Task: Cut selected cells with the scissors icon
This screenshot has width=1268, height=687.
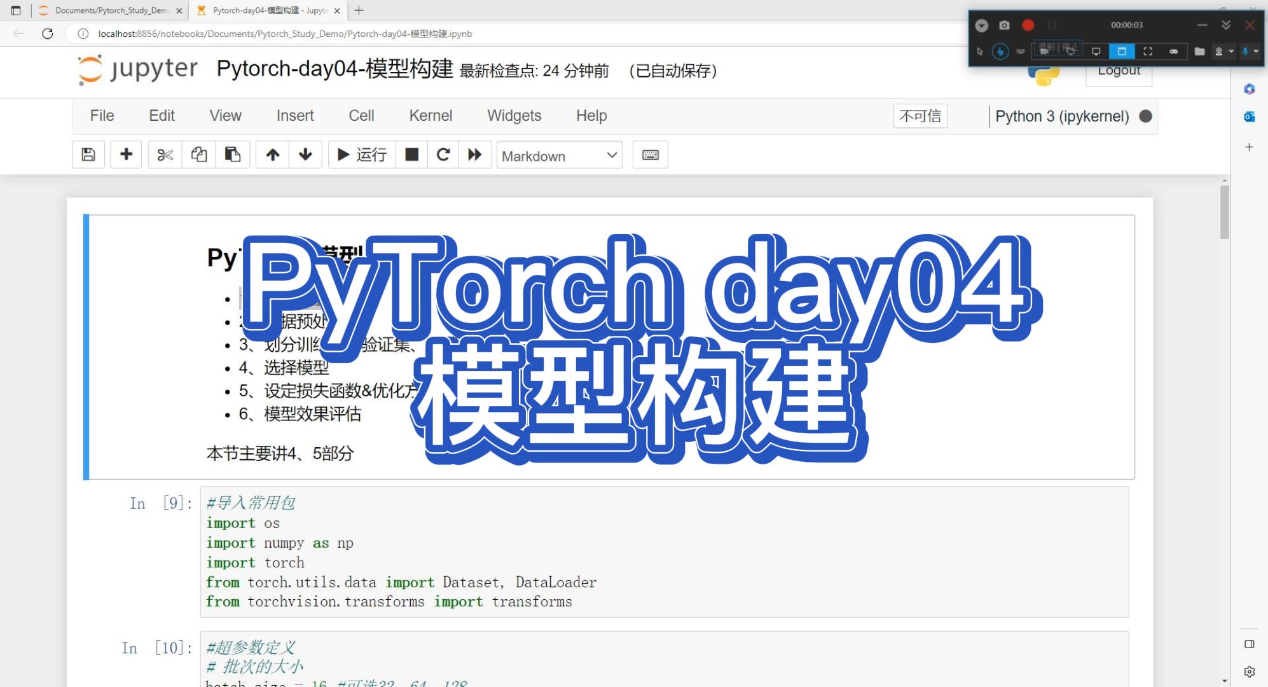Action: click(x=165, y=155)
